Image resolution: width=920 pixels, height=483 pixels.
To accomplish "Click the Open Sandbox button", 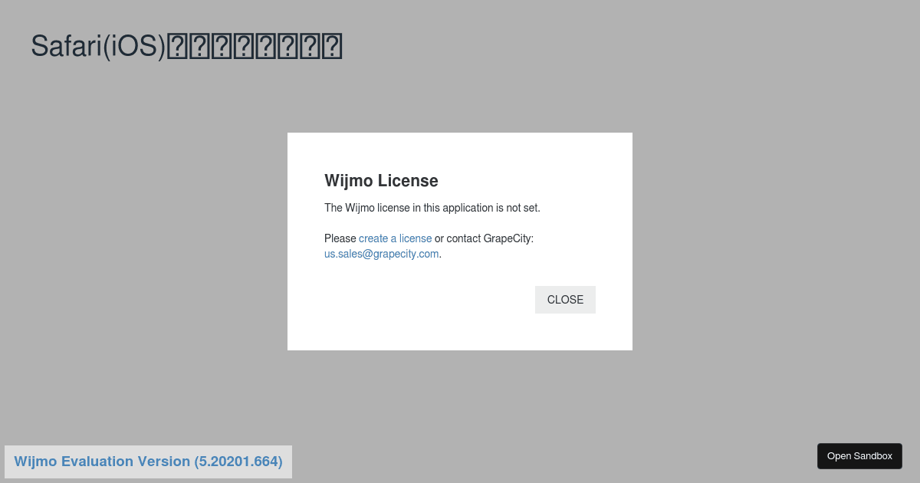I will [x=859, y=456].
